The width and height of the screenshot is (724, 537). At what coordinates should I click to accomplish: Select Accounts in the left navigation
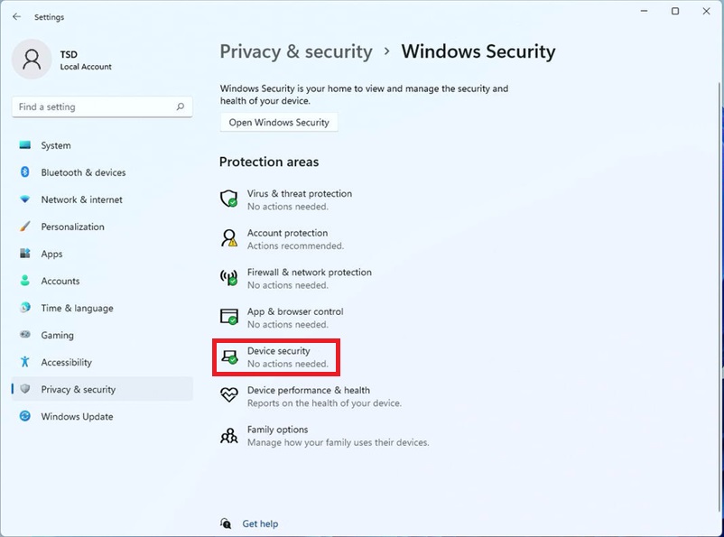click(27, 281)
